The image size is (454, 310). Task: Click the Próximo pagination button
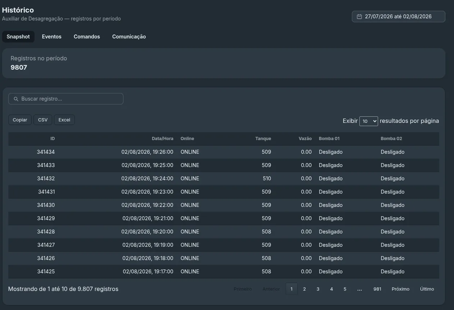coord(401,289)
